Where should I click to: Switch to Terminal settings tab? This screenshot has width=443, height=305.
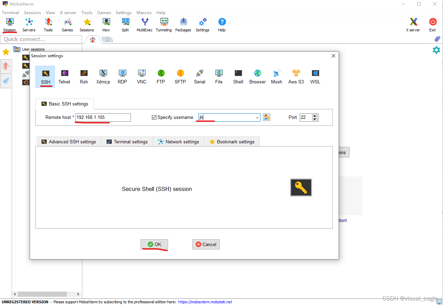[x=127, y=142]
